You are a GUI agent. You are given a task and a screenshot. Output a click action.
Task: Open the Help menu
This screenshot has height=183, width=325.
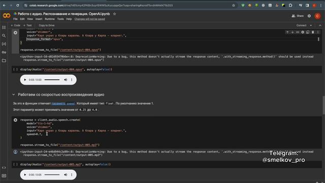[69, 19]
